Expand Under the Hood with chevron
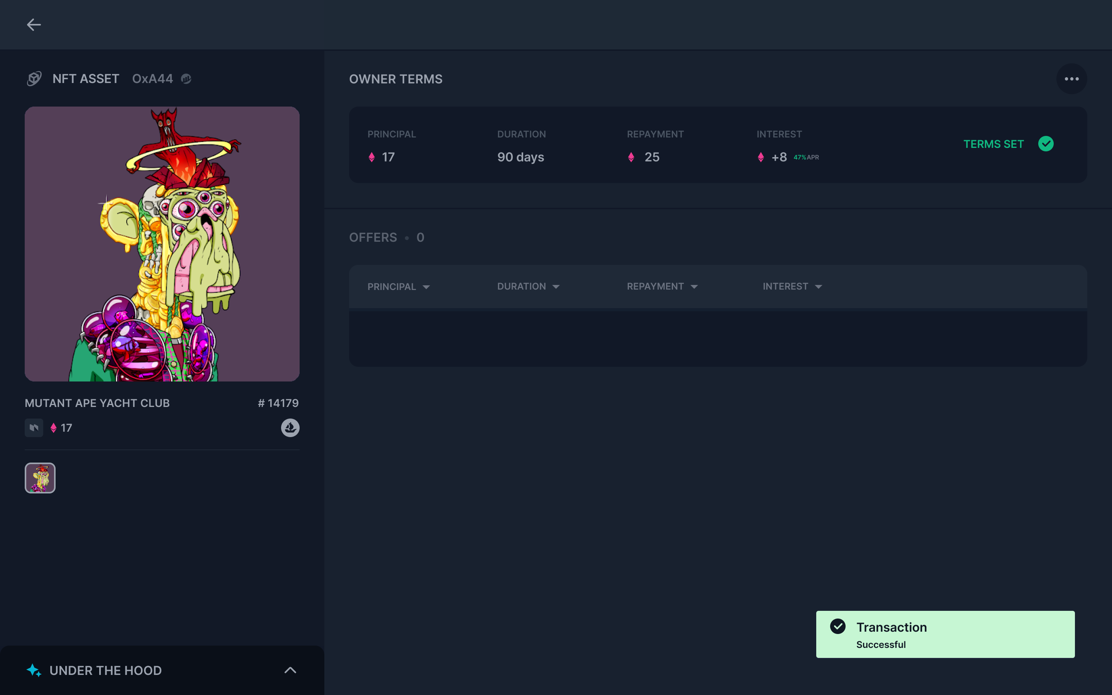This screenshot has width=1112, height=695. coord(290,670)
